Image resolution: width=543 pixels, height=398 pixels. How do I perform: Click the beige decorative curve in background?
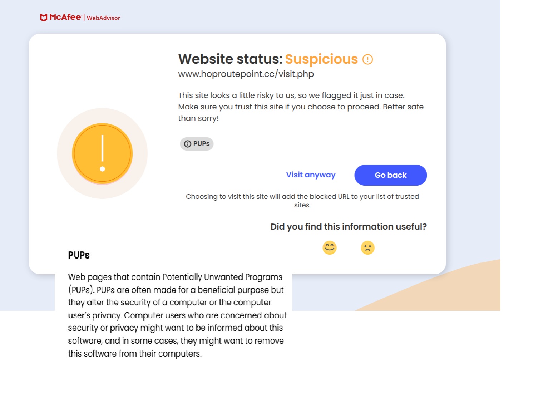point(447,290)
